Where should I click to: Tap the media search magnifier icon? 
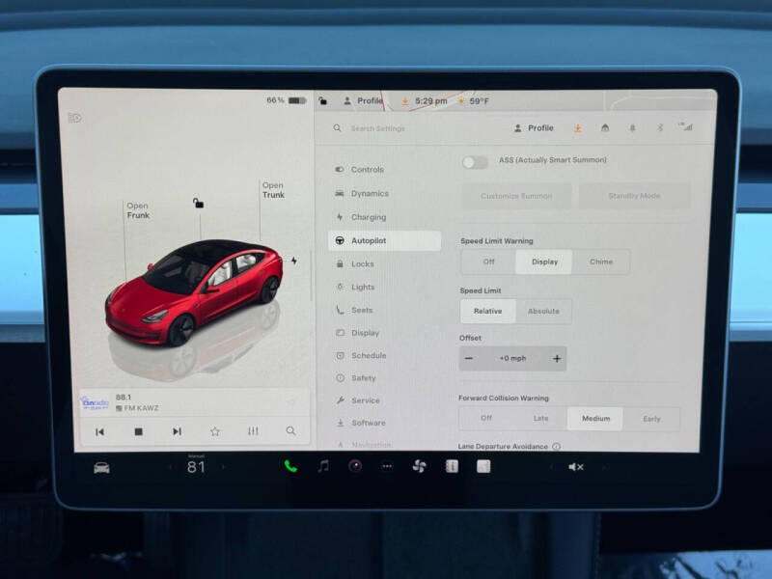[x=289, y=431]
